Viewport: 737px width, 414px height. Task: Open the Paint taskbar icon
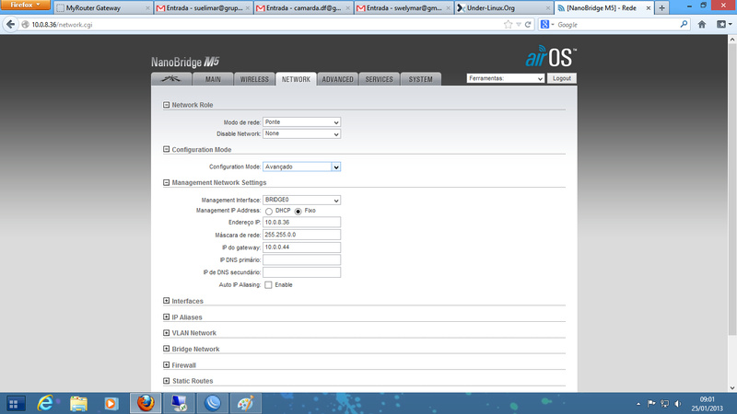(x=246, y=403)
